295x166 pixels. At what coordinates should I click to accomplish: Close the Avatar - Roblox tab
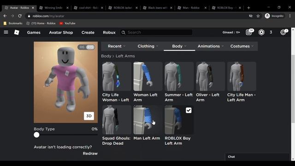(33, 8)
